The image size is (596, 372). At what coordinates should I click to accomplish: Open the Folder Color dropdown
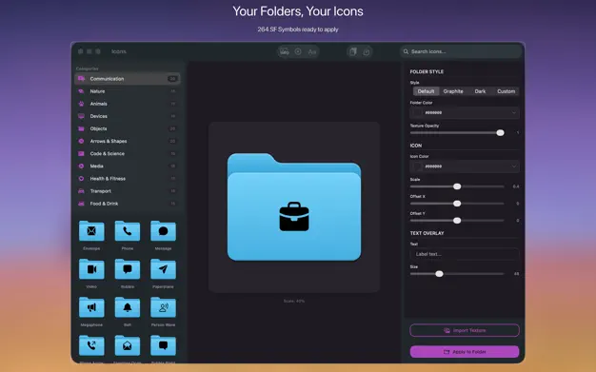(x=465, y=113)
